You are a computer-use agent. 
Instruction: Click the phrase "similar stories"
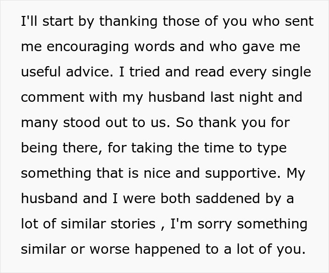click(108, 224)
